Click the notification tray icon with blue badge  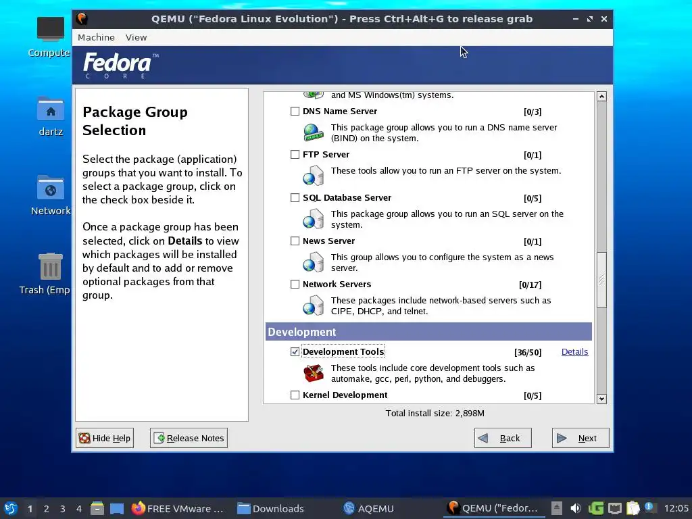pos(650,508)
